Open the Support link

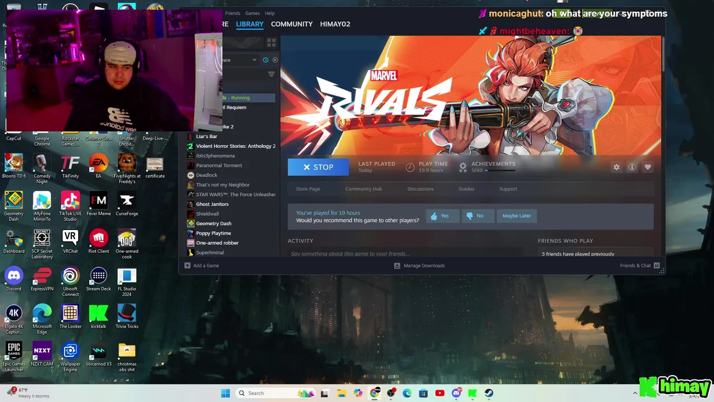point(508,189)
